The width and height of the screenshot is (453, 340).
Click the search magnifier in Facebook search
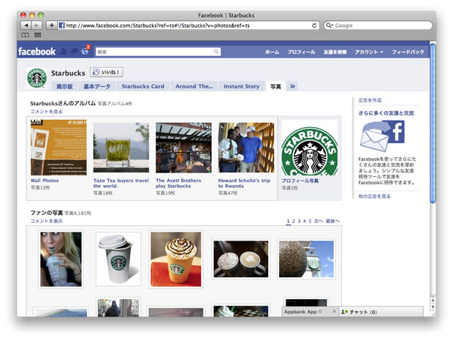tap(216, 52)
